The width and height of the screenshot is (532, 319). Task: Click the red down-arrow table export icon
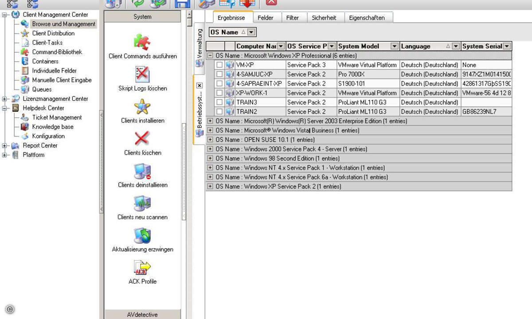click(247, 4)
